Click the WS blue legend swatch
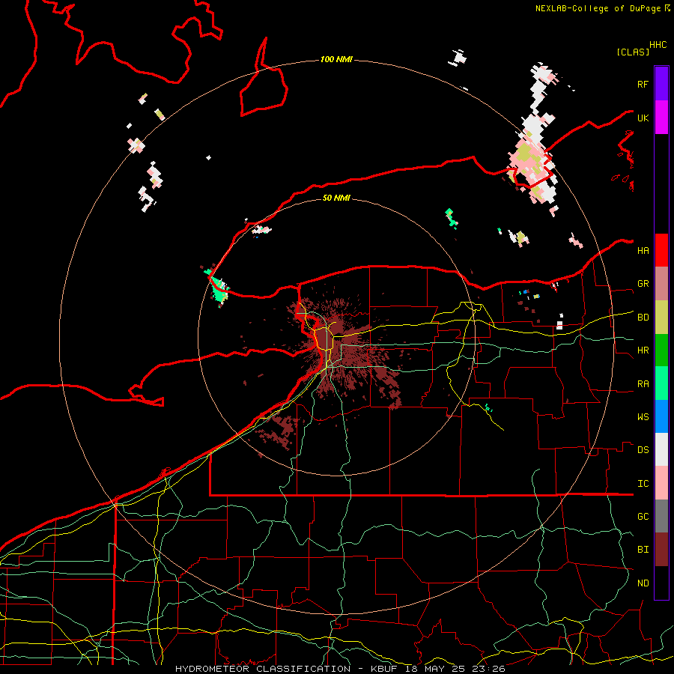Image resolution: width=674 pixels, height=674 pixels. pyautogui.click(x=661, y=416)
